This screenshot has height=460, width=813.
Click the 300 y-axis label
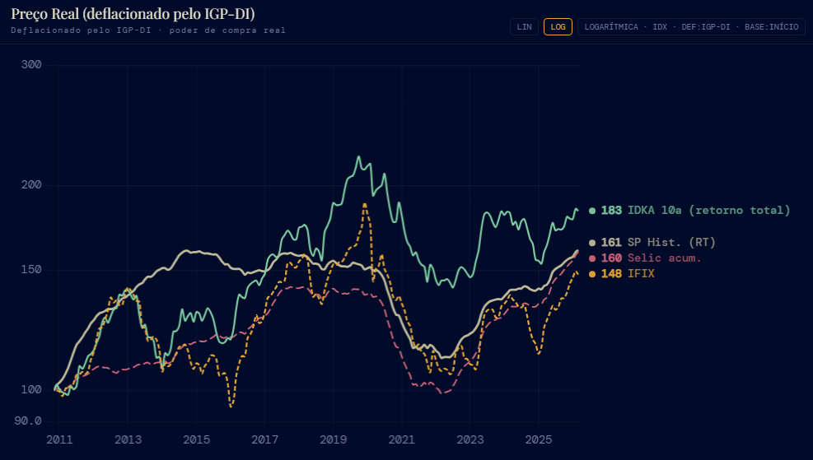pos(30,65)
